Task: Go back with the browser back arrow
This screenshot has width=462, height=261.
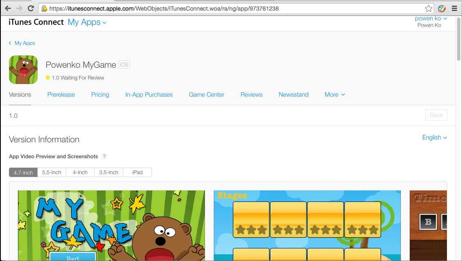Action: (8, 9)
